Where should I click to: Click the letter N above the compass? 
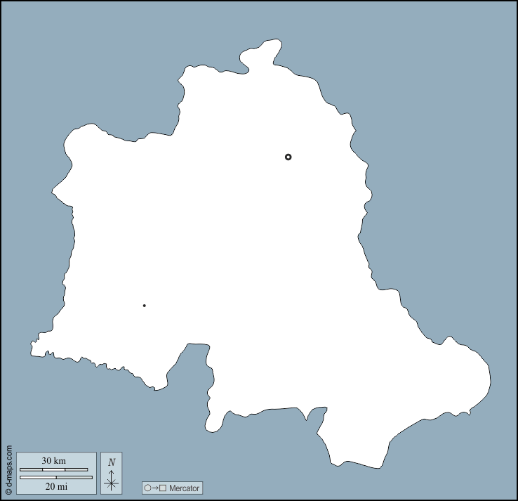click(x=112, y=462)
